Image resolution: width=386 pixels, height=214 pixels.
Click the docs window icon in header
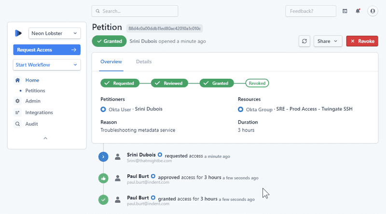tap(345, 11)
